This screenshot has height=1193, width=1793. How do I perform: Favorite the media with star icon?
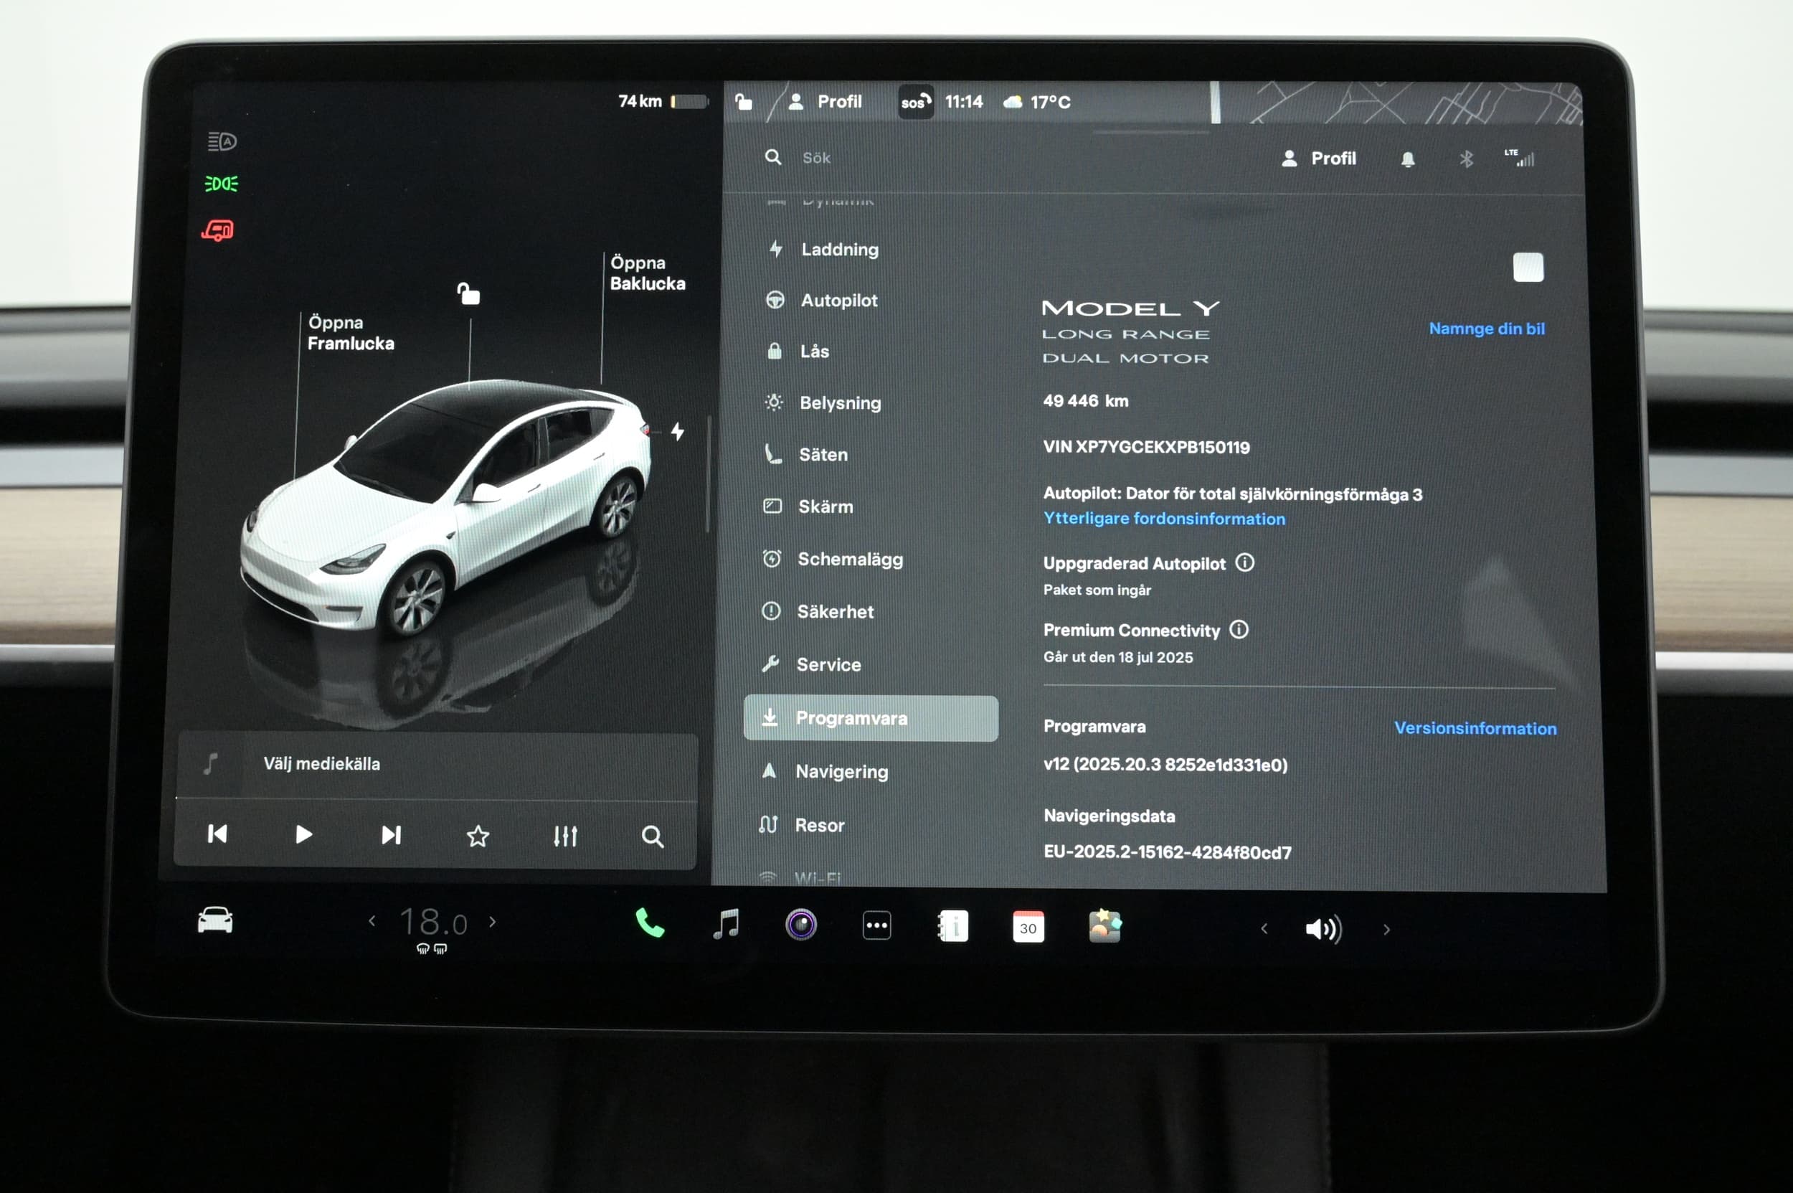pyautogui.click(x=478, y=836)
